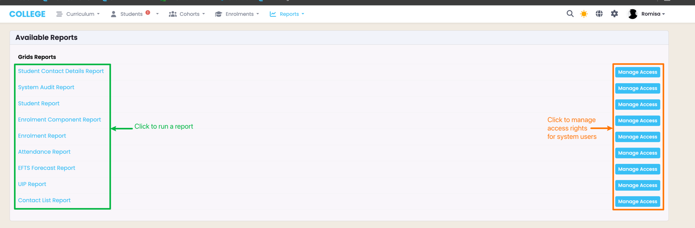Manage Access for Student Contact Details Report

(637, 72)
